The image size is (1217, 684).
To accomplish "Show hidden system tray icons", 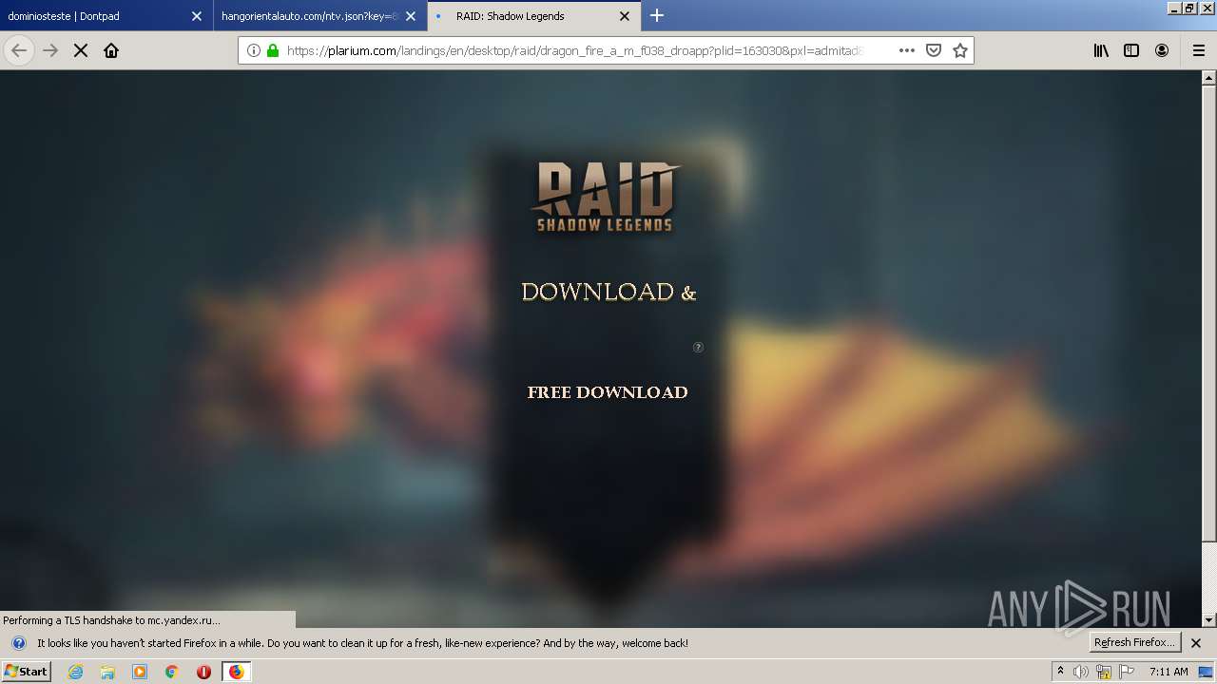I will [1060, 672].
